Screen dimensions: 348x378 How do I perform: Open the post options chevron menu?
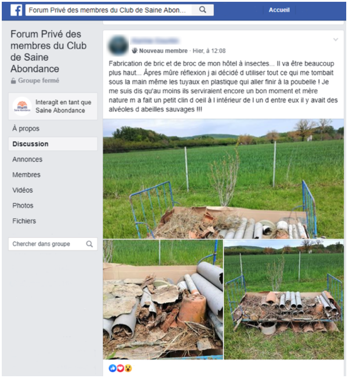[336, 40]
